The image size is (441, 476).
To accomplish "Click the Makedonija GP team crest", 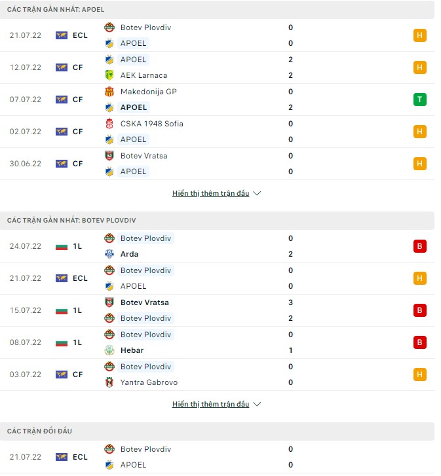I will 109,92.
